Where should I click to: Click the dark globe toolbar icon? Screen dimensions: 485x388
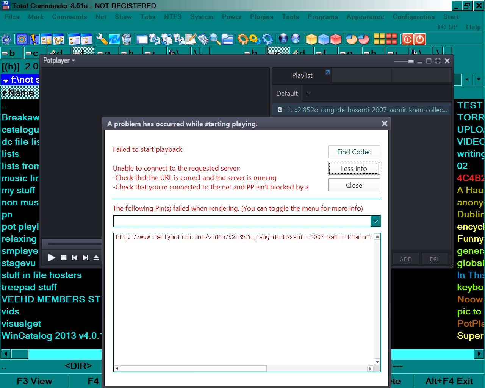click(283, 39)
